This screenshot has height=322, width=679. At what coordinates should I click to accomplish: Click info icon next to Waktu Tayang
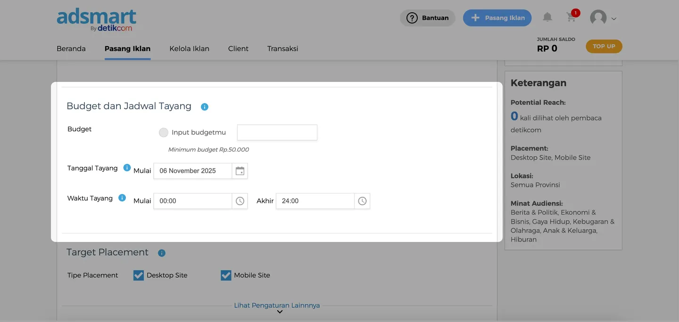[x=122, y=198]
